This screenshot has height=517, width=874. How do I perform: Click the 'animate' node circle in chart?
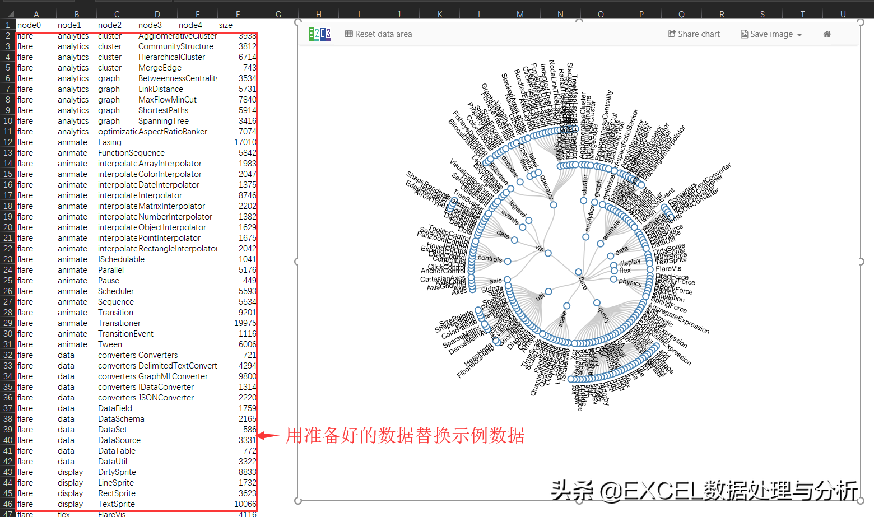click(600, 244)
